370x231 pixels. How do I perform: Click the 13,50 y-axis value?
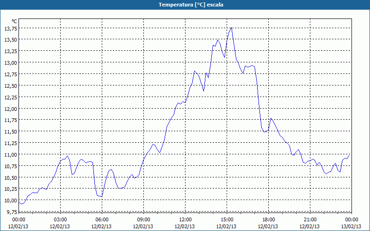point(11,40)
